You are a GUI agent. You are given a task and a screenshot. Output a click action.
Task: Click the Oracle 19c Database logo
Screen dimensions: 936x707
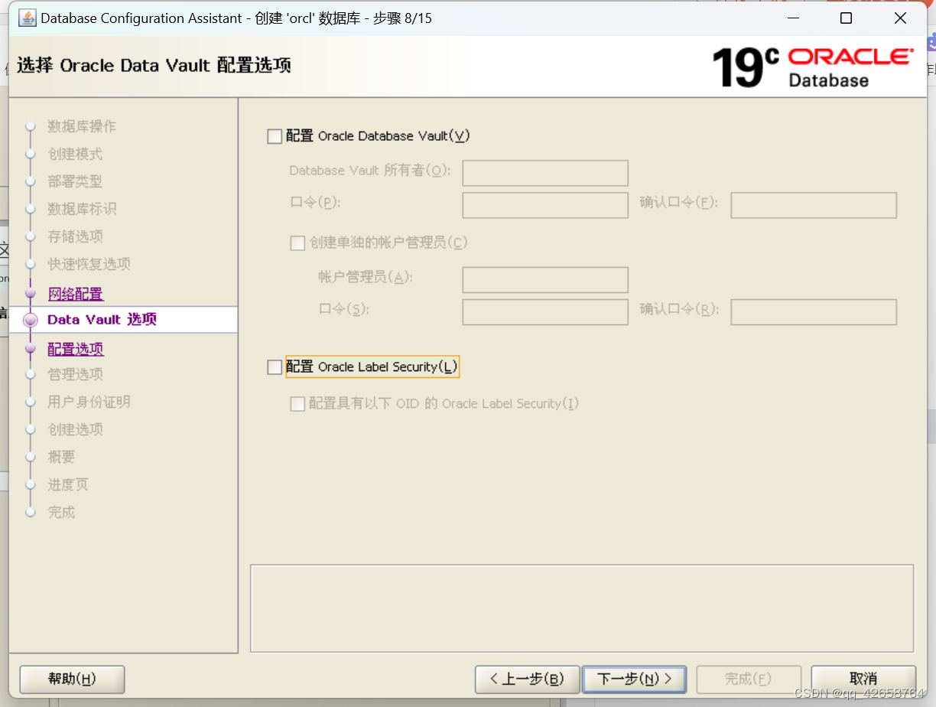[813, 67]
